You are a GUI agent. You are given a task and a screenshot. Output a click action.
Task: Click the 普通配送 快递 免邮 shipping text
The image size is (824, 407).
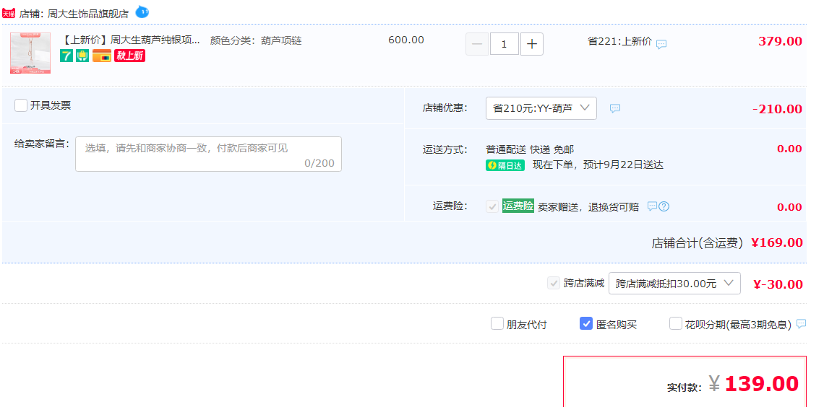[x=530, y=149]
